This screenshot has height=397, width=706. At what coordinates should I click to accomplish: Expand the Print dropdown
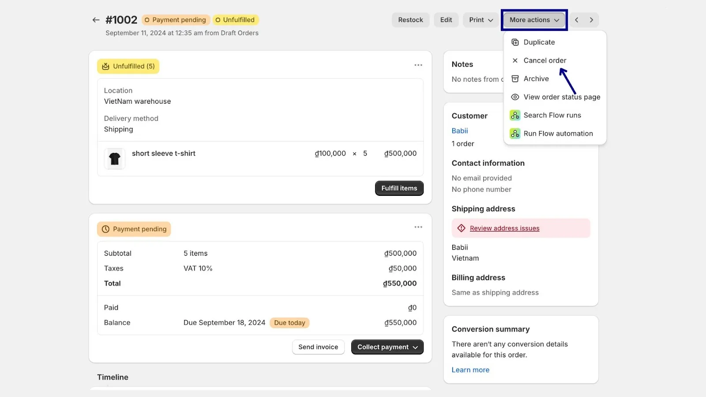481,20
